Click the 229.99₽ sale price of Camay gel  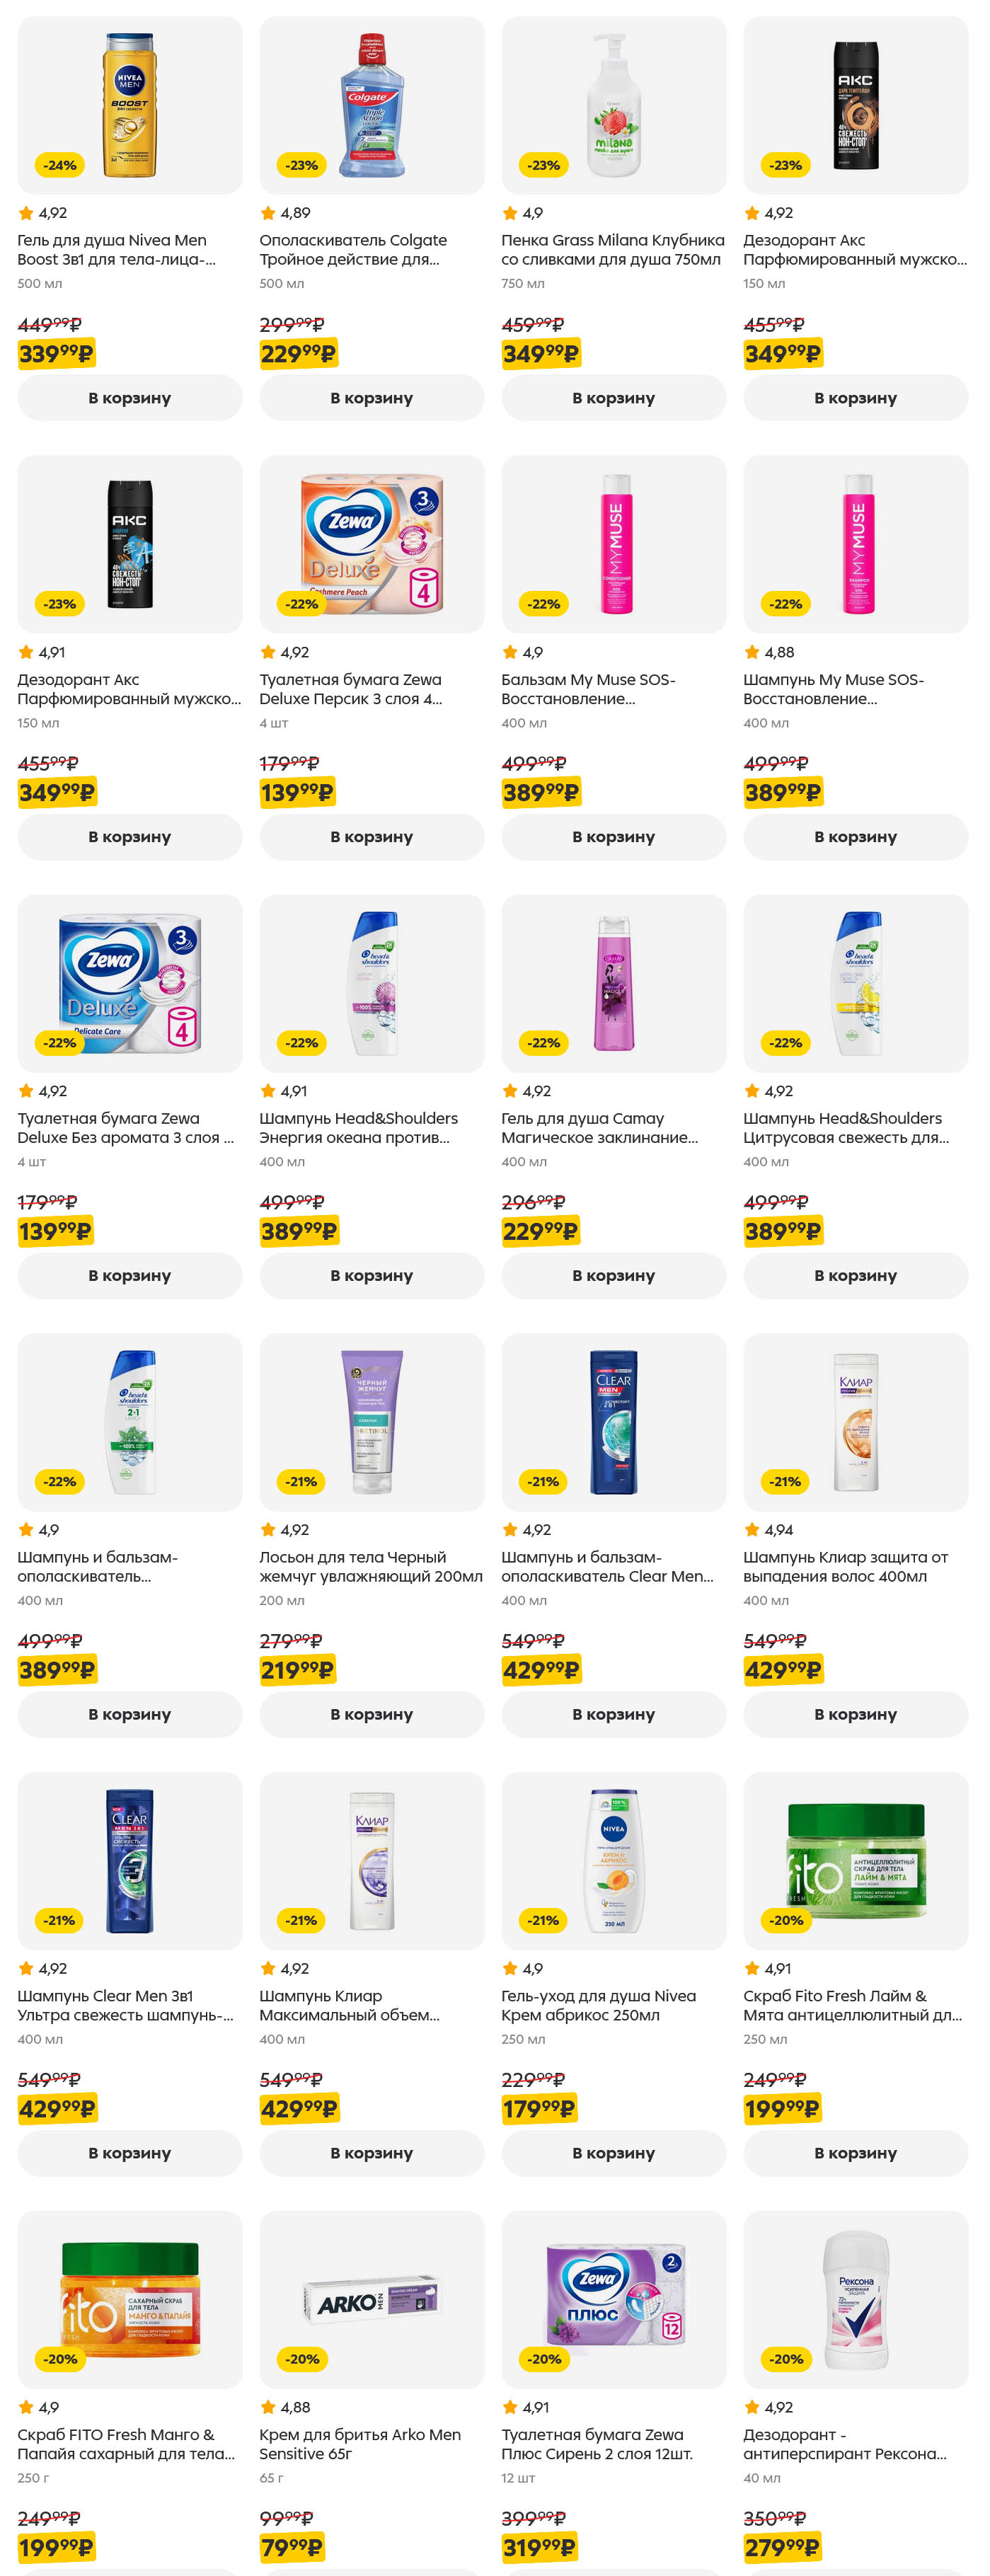point(540,1231)
